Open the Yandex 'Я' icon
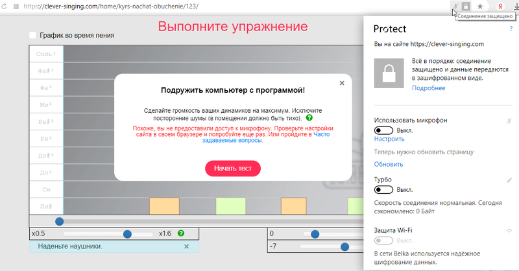 coord(500,6)
